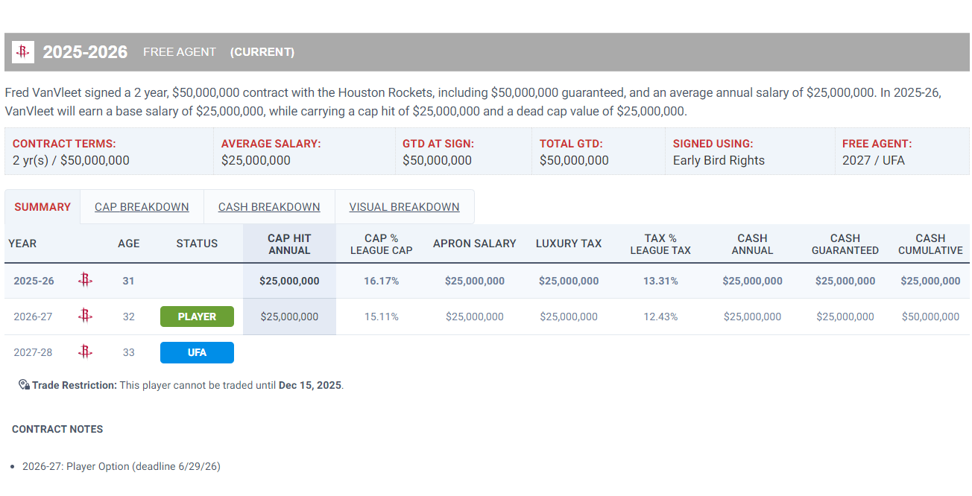Click the Rockets logo in the 2025-26 row

click(86, 281)
